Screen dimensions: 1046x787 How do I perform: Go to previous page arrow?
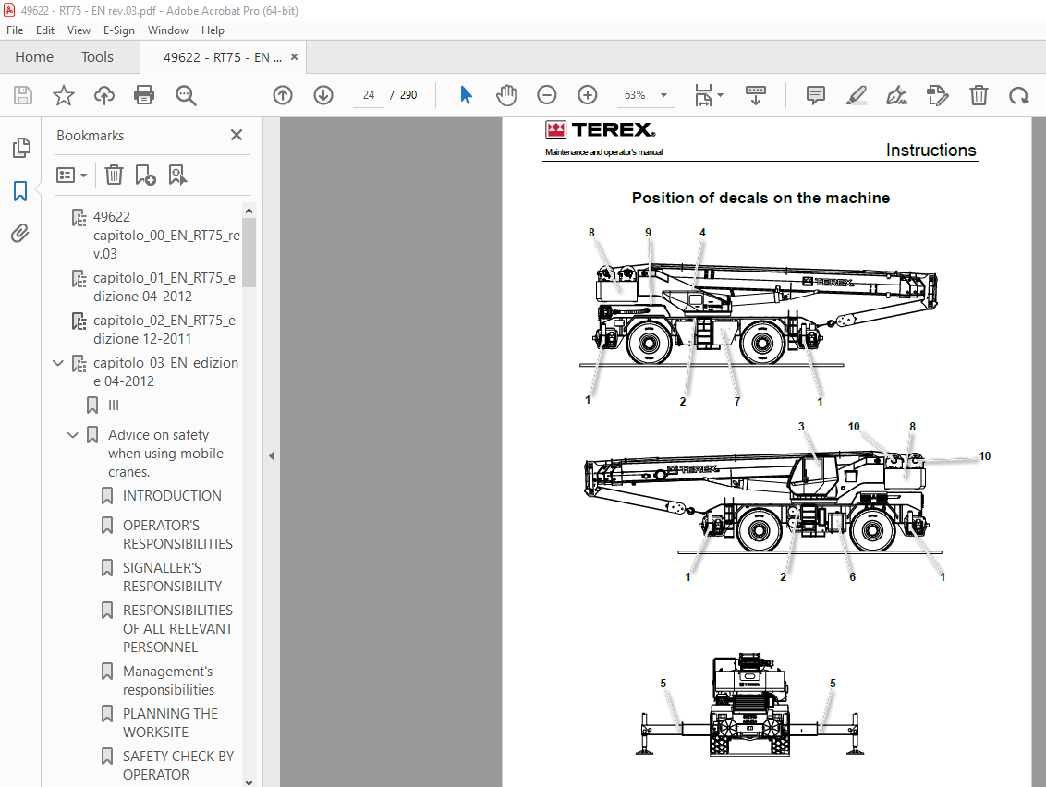click(x=283, y=95)
